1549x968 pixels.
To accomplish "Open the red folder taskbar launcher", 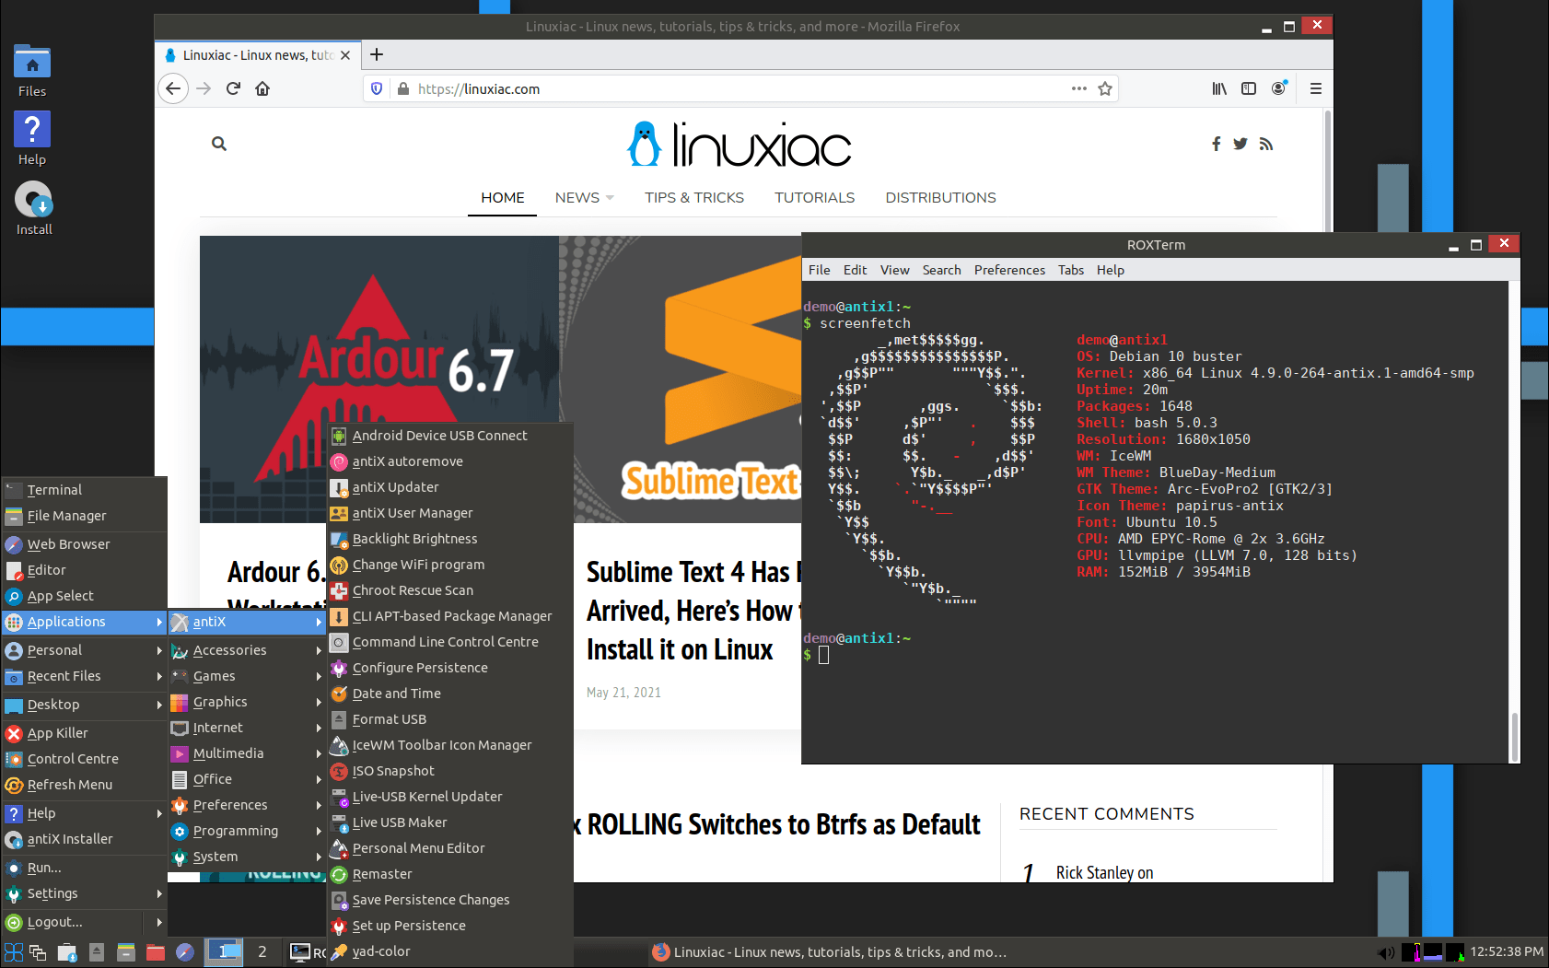I will click(156, 952).
